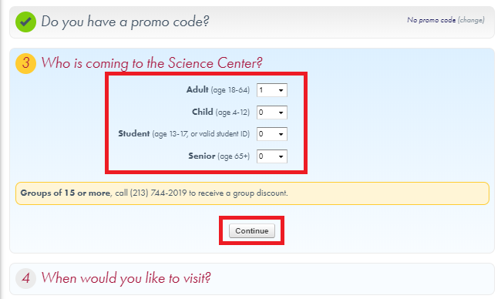The width and height of the screenshot is (501, 299).
Task: Click the 'No promo code' status text
Action: click(432, 20)
